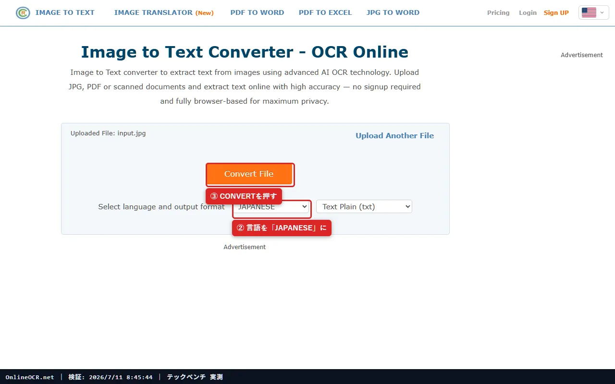Open IMAGE TRANSLATOR (New) menu item

(164, 12)
